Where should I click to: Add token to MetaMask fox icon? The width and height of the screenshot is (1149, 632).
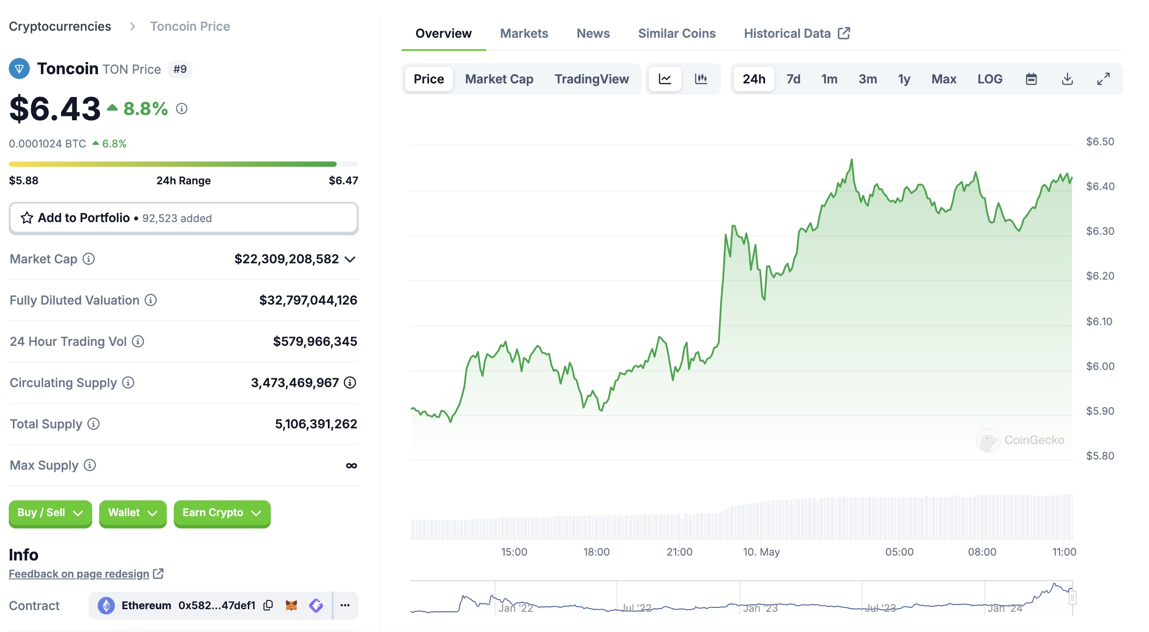(x=291, y=605)
